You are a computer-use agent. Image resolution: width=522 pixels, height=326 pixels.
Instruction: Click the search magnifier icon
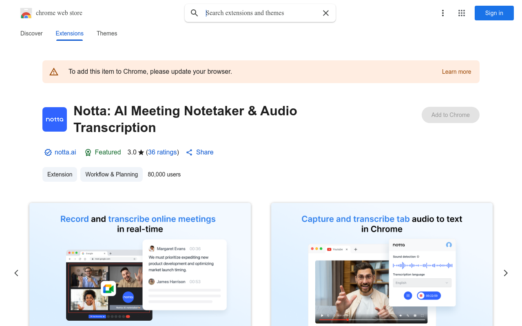pos(195,13)
